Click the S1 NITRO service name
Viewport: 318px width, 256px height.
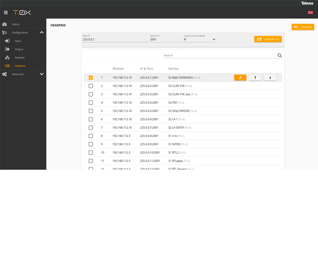[x=174, y=144]
